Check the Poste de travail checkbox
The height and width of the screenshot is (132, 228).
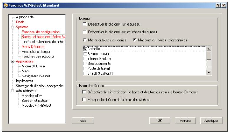(85, 69)
